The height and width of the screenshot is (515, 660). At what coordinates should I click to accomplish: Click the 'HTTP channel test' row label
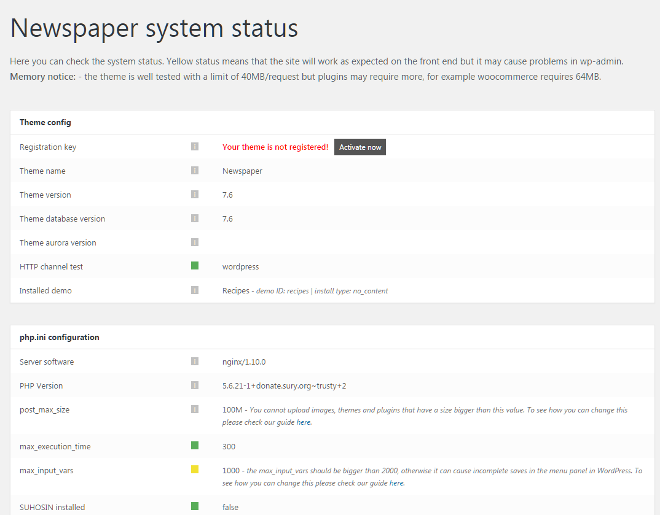(x=51, y=266)
